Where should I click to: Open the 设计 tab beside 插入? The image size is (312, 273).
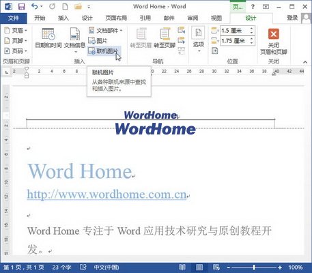87,18
